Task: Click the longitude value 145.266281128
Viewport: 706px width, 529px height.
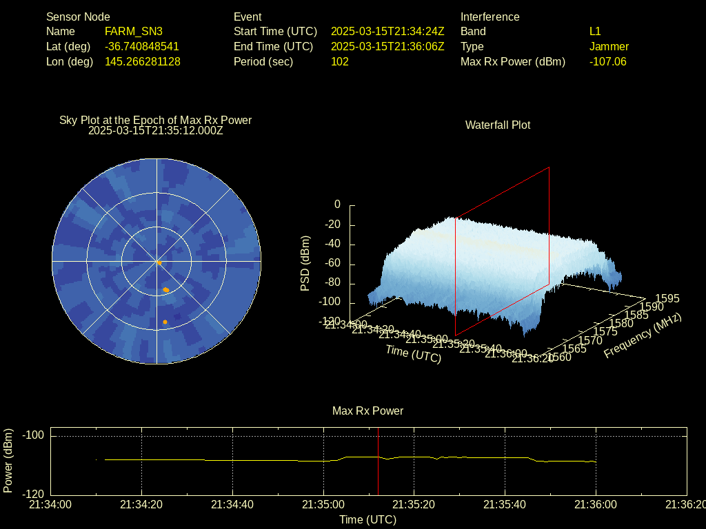Action: 142,61
